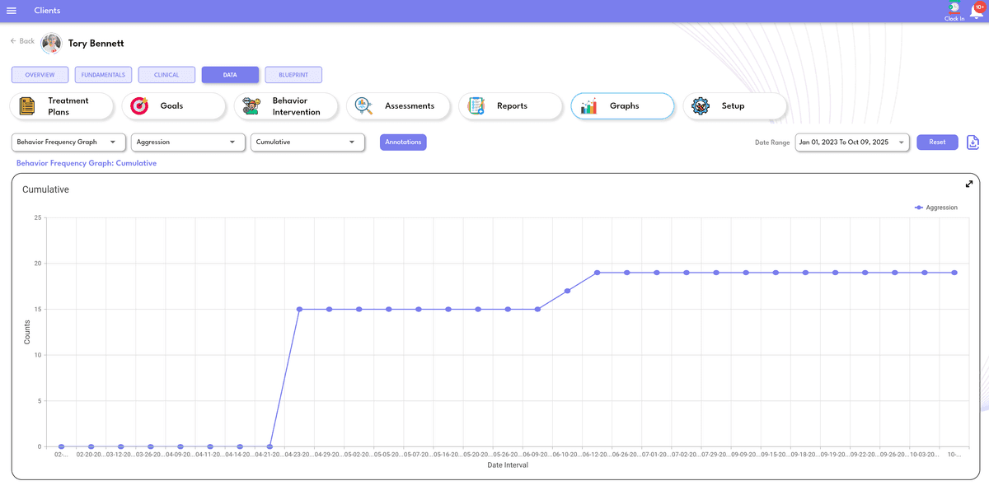Open the notifications bell

[976, 11]
